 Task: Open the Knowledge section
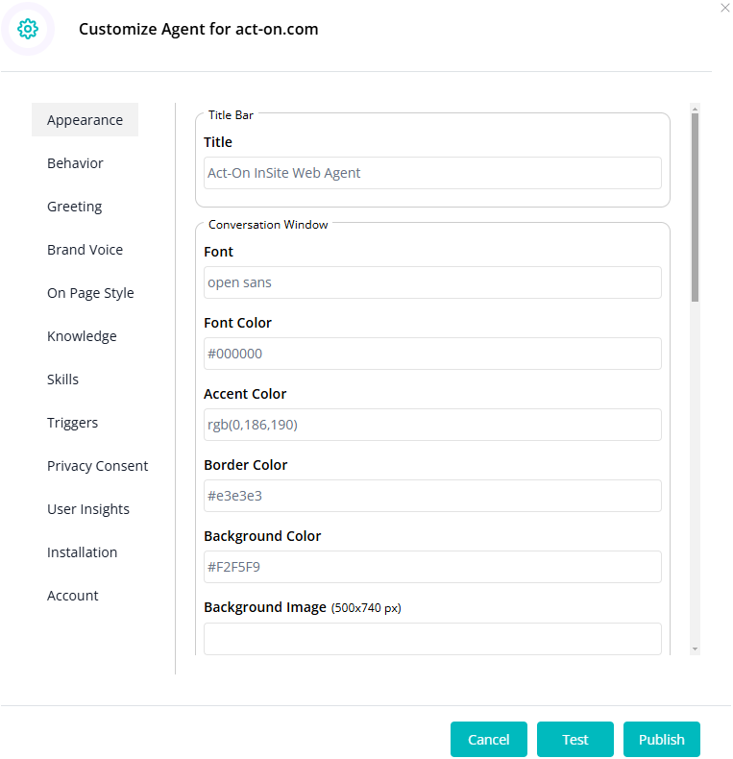[x=82, y=336]
